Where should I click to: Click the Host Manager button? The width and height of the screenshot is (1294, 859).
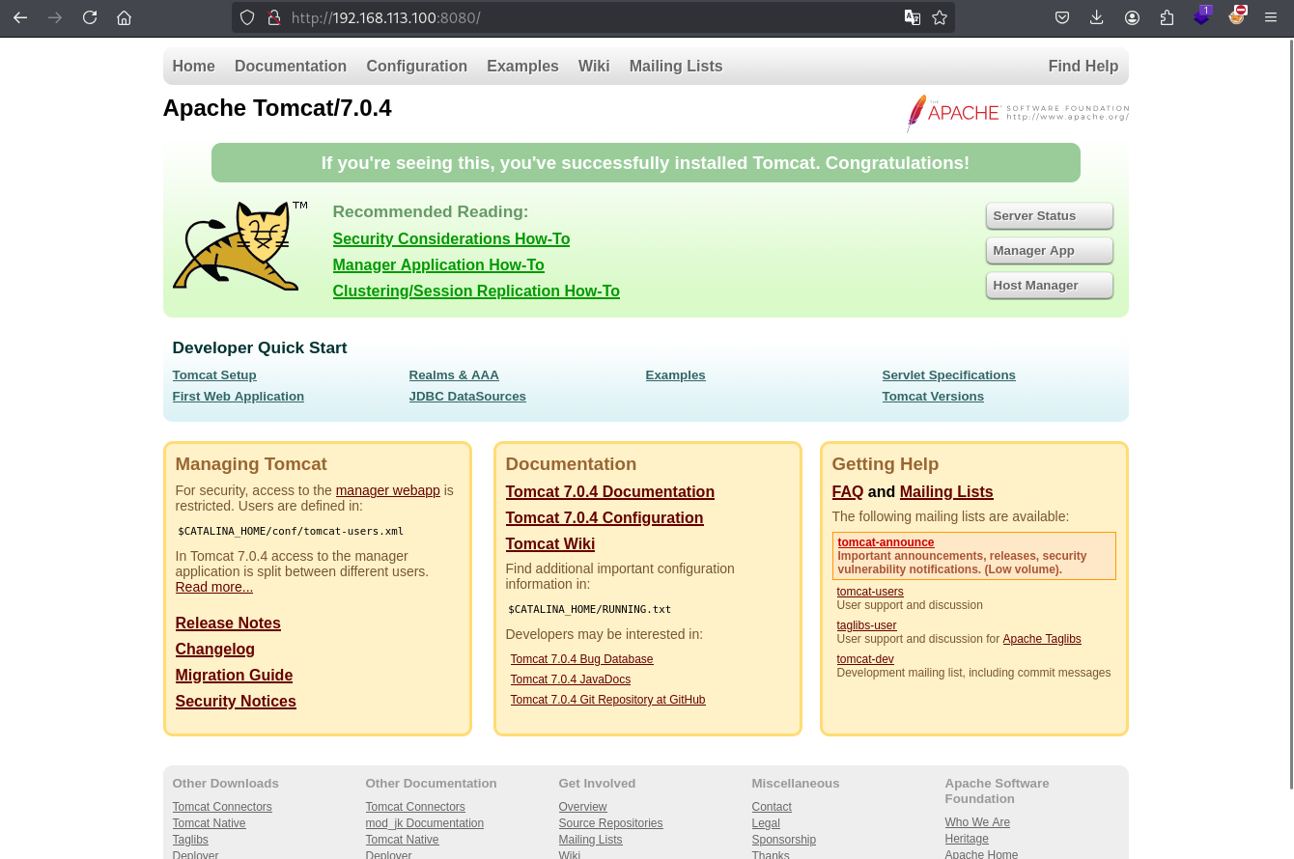pos(1049,286)
